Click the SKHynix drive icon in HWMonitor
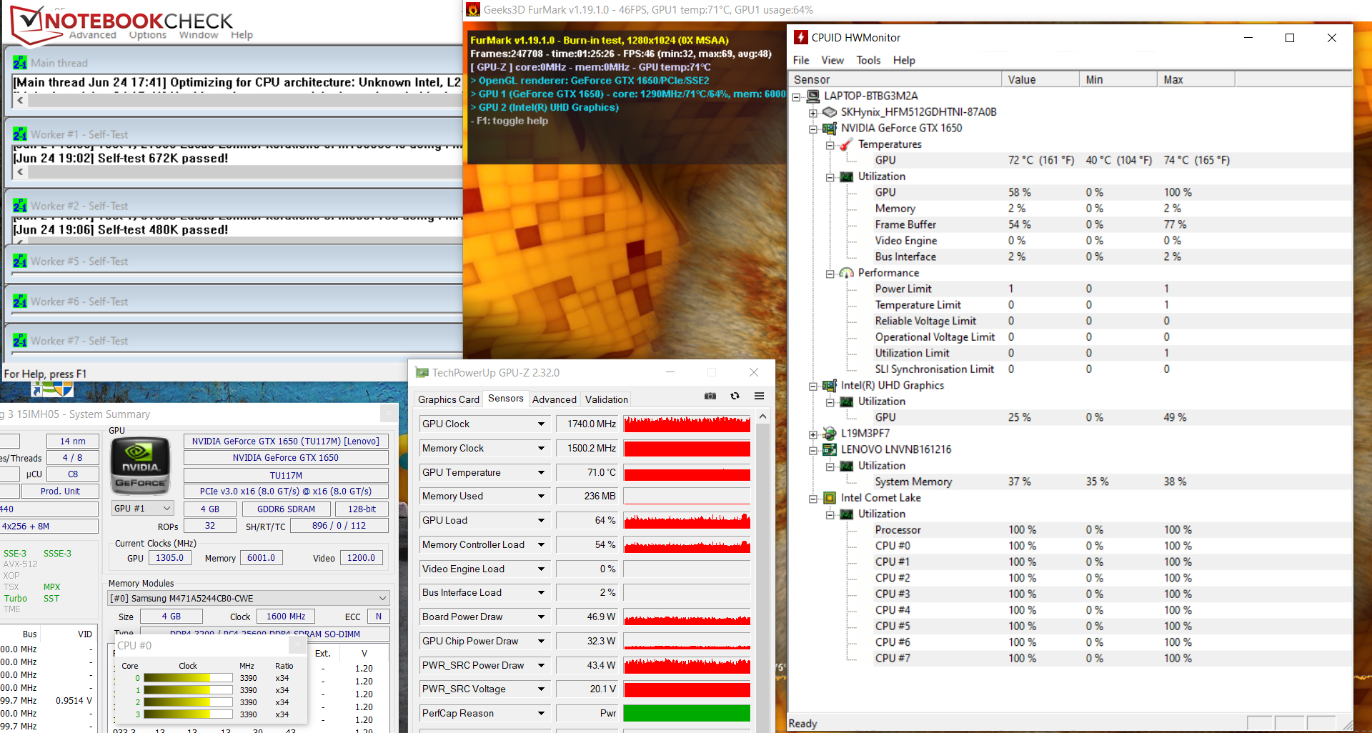Screen dimensions: 1372x733 pos(830,112)
